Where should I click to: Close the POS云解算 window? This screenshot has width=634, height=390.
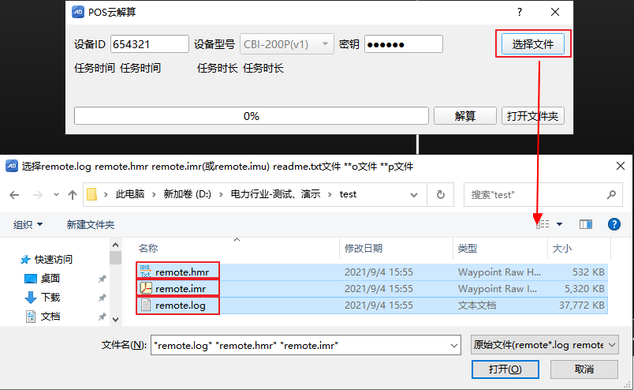[555, 12]
